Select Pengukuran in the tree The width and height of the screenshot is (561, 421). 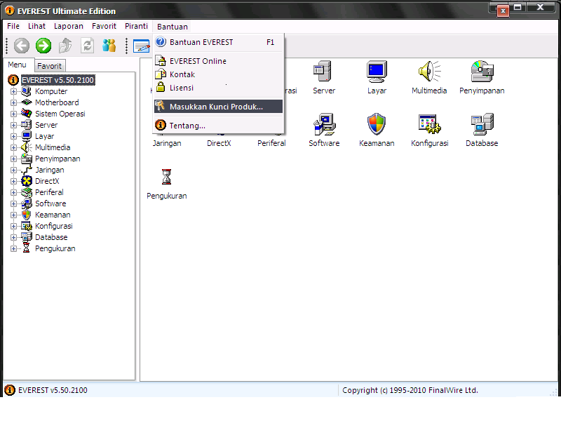coord(55,248)
